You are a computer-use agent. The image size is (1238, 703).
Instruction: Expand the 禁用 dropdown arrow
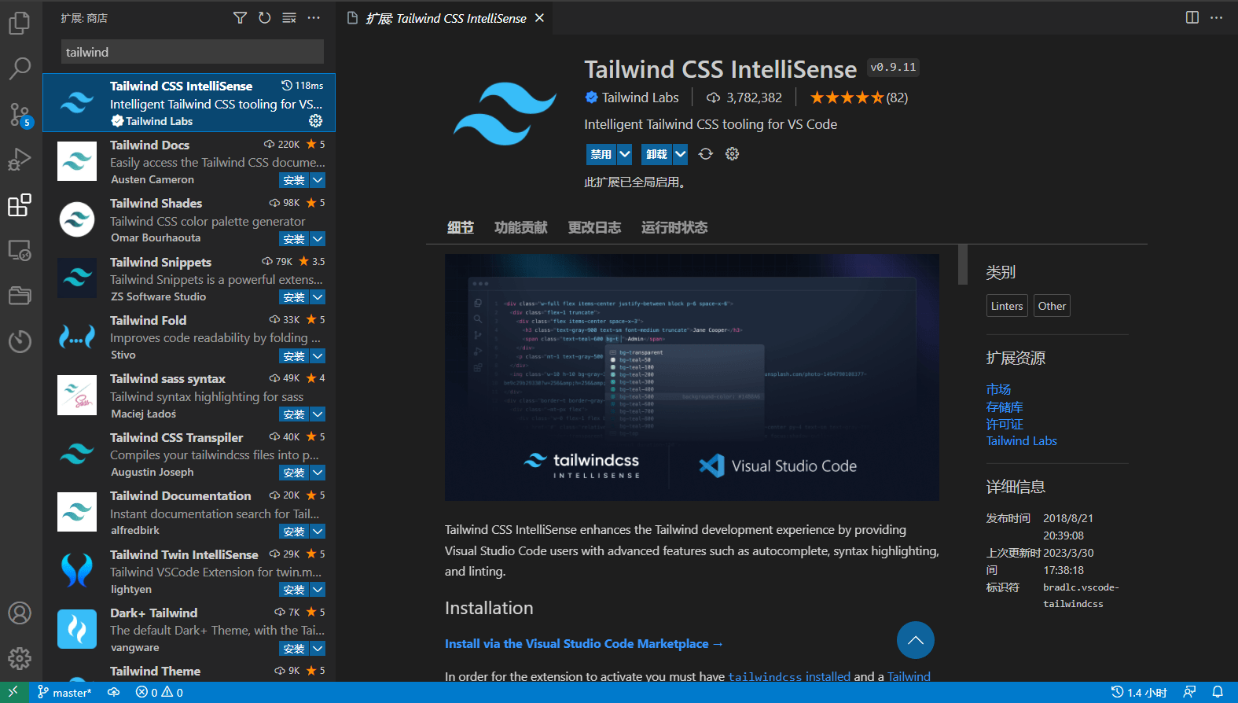click(625, 154)
